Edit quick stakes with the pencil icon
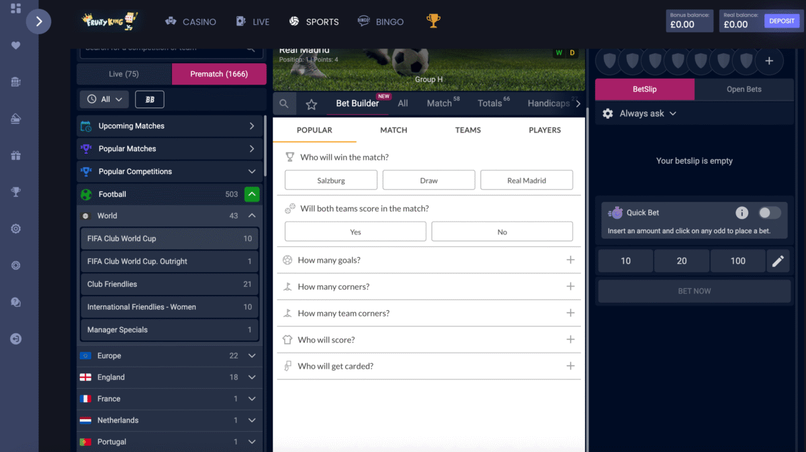 pyautogui.click(x=778, y=261)
